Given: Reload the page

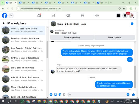Looking at the screenshot, I should pos(13,9).
